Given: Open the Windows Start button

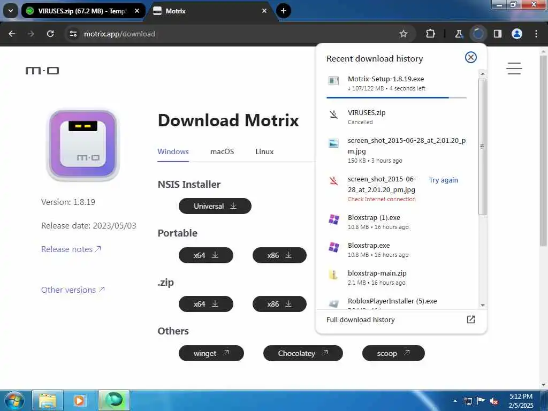Looking at the screenshot, I should point(14,400).
